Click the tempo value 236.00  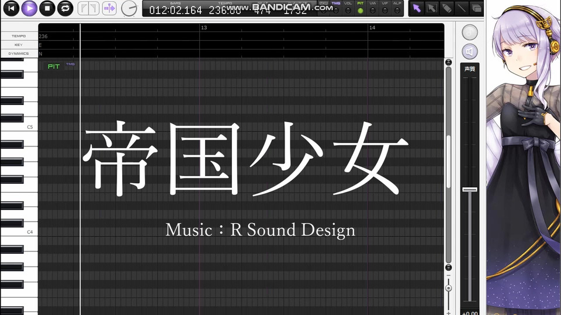click(225, 10)
